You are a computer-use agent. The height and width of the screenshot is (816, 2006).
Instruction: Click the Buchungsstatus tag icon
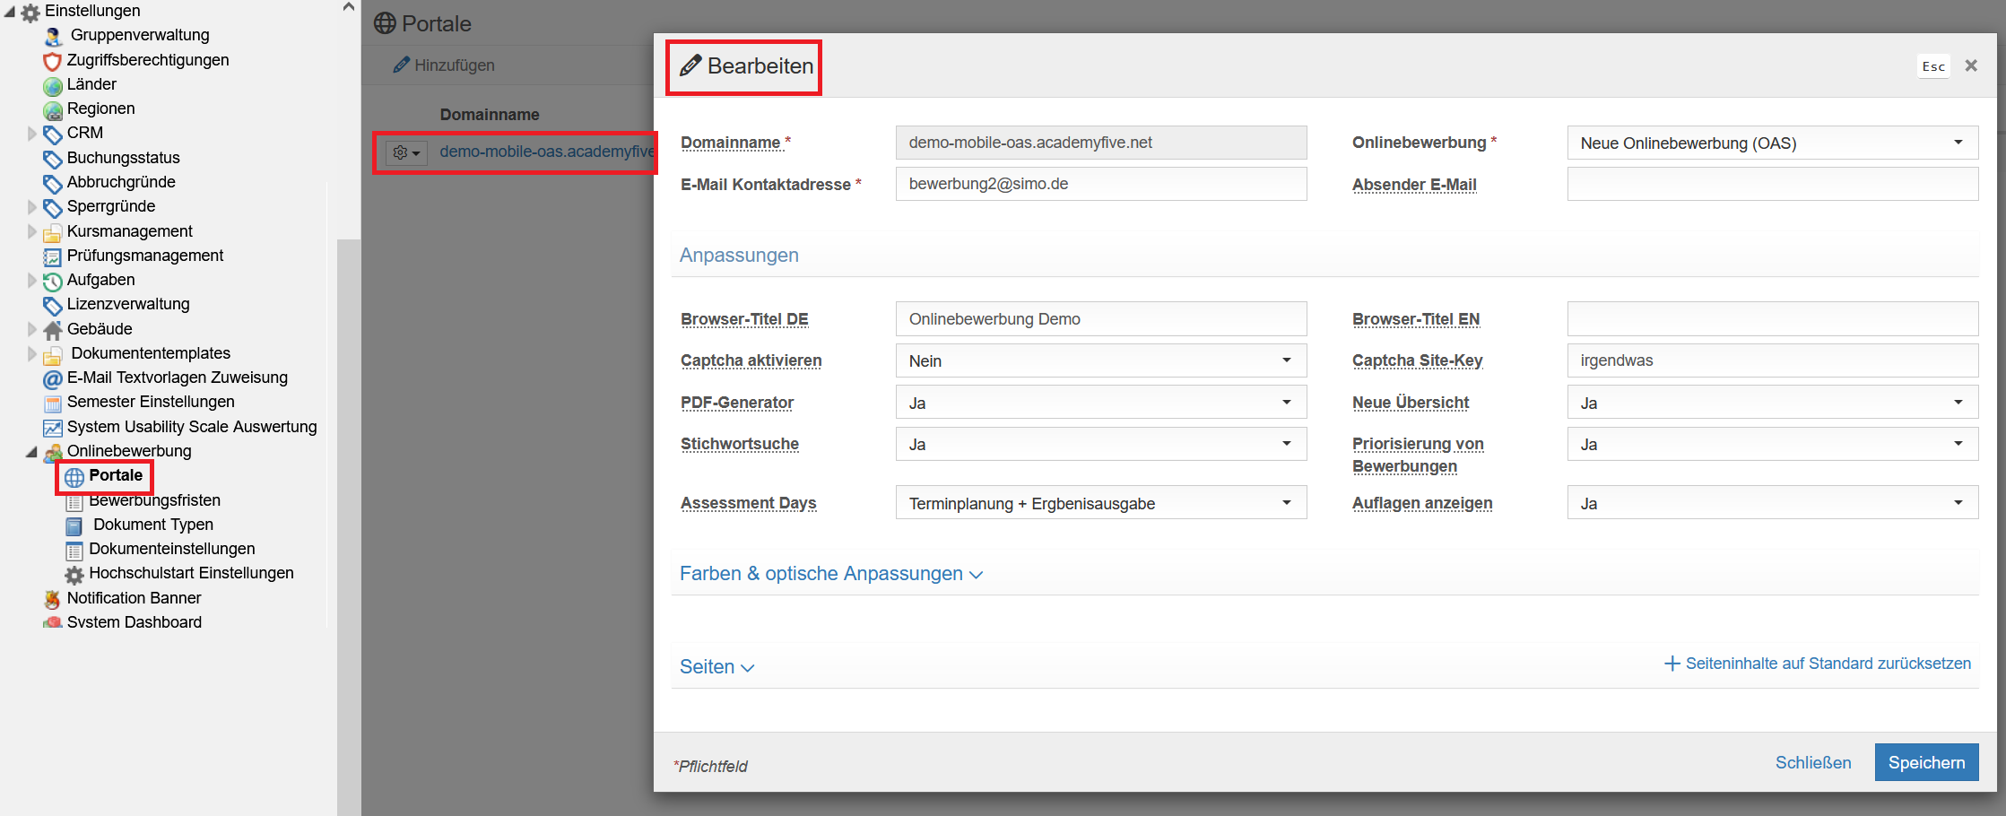point(53,159)
